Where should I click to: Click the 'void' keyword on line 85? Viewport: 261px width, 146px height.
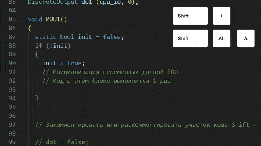[35, 19]
